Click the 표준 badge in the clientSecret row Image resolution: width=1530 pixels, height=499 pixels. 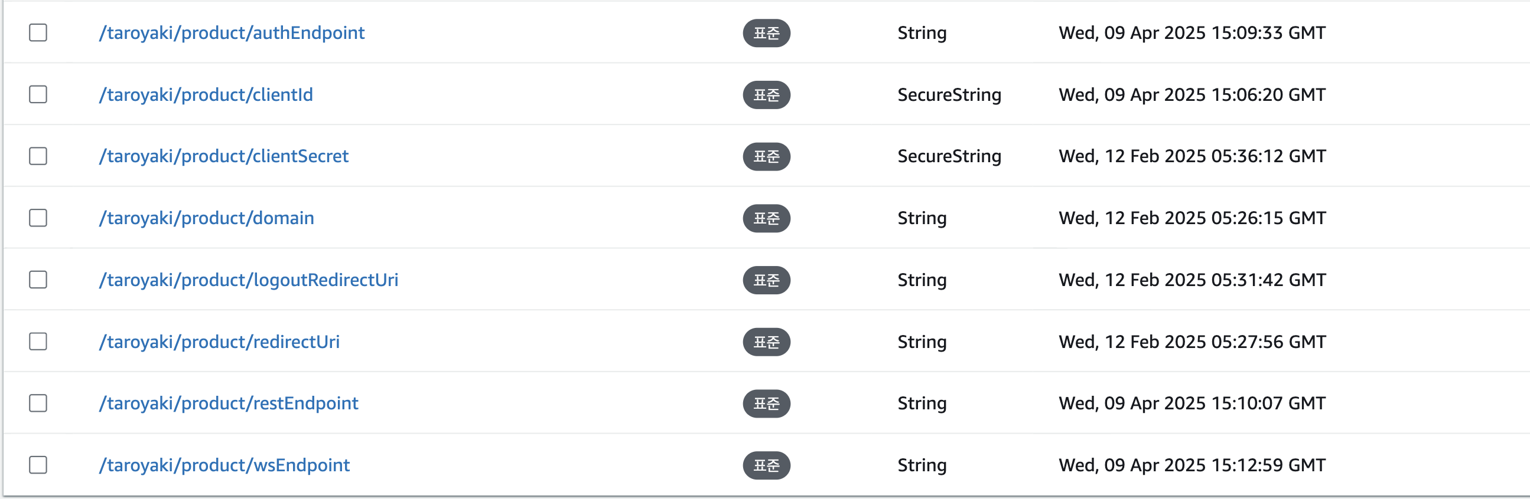pos(766,156)
